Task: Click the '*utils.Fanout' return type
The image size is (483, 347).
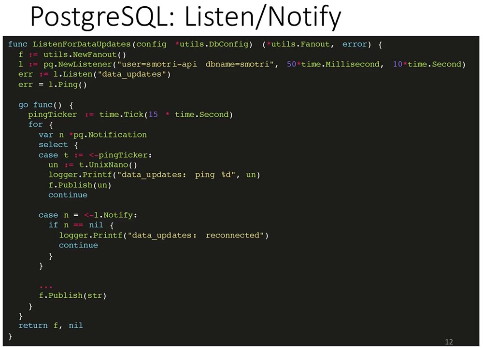Action: point(298,44)
